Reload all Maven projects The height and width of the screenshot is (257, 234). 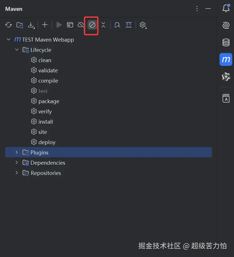8,25
